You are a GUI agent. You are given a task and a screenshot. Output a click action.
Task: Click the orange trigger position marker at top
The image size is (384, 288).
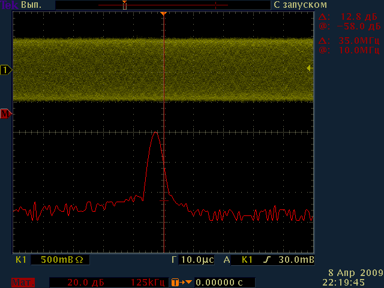pyautogui.click(x=163, y=13)
